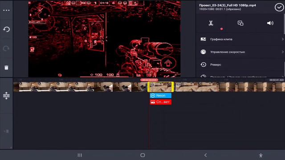Open the three-dots more options menu
Image resolution: width=285 pixels, height=160 pixels.
pyautogui.click(x=6, y=10)
